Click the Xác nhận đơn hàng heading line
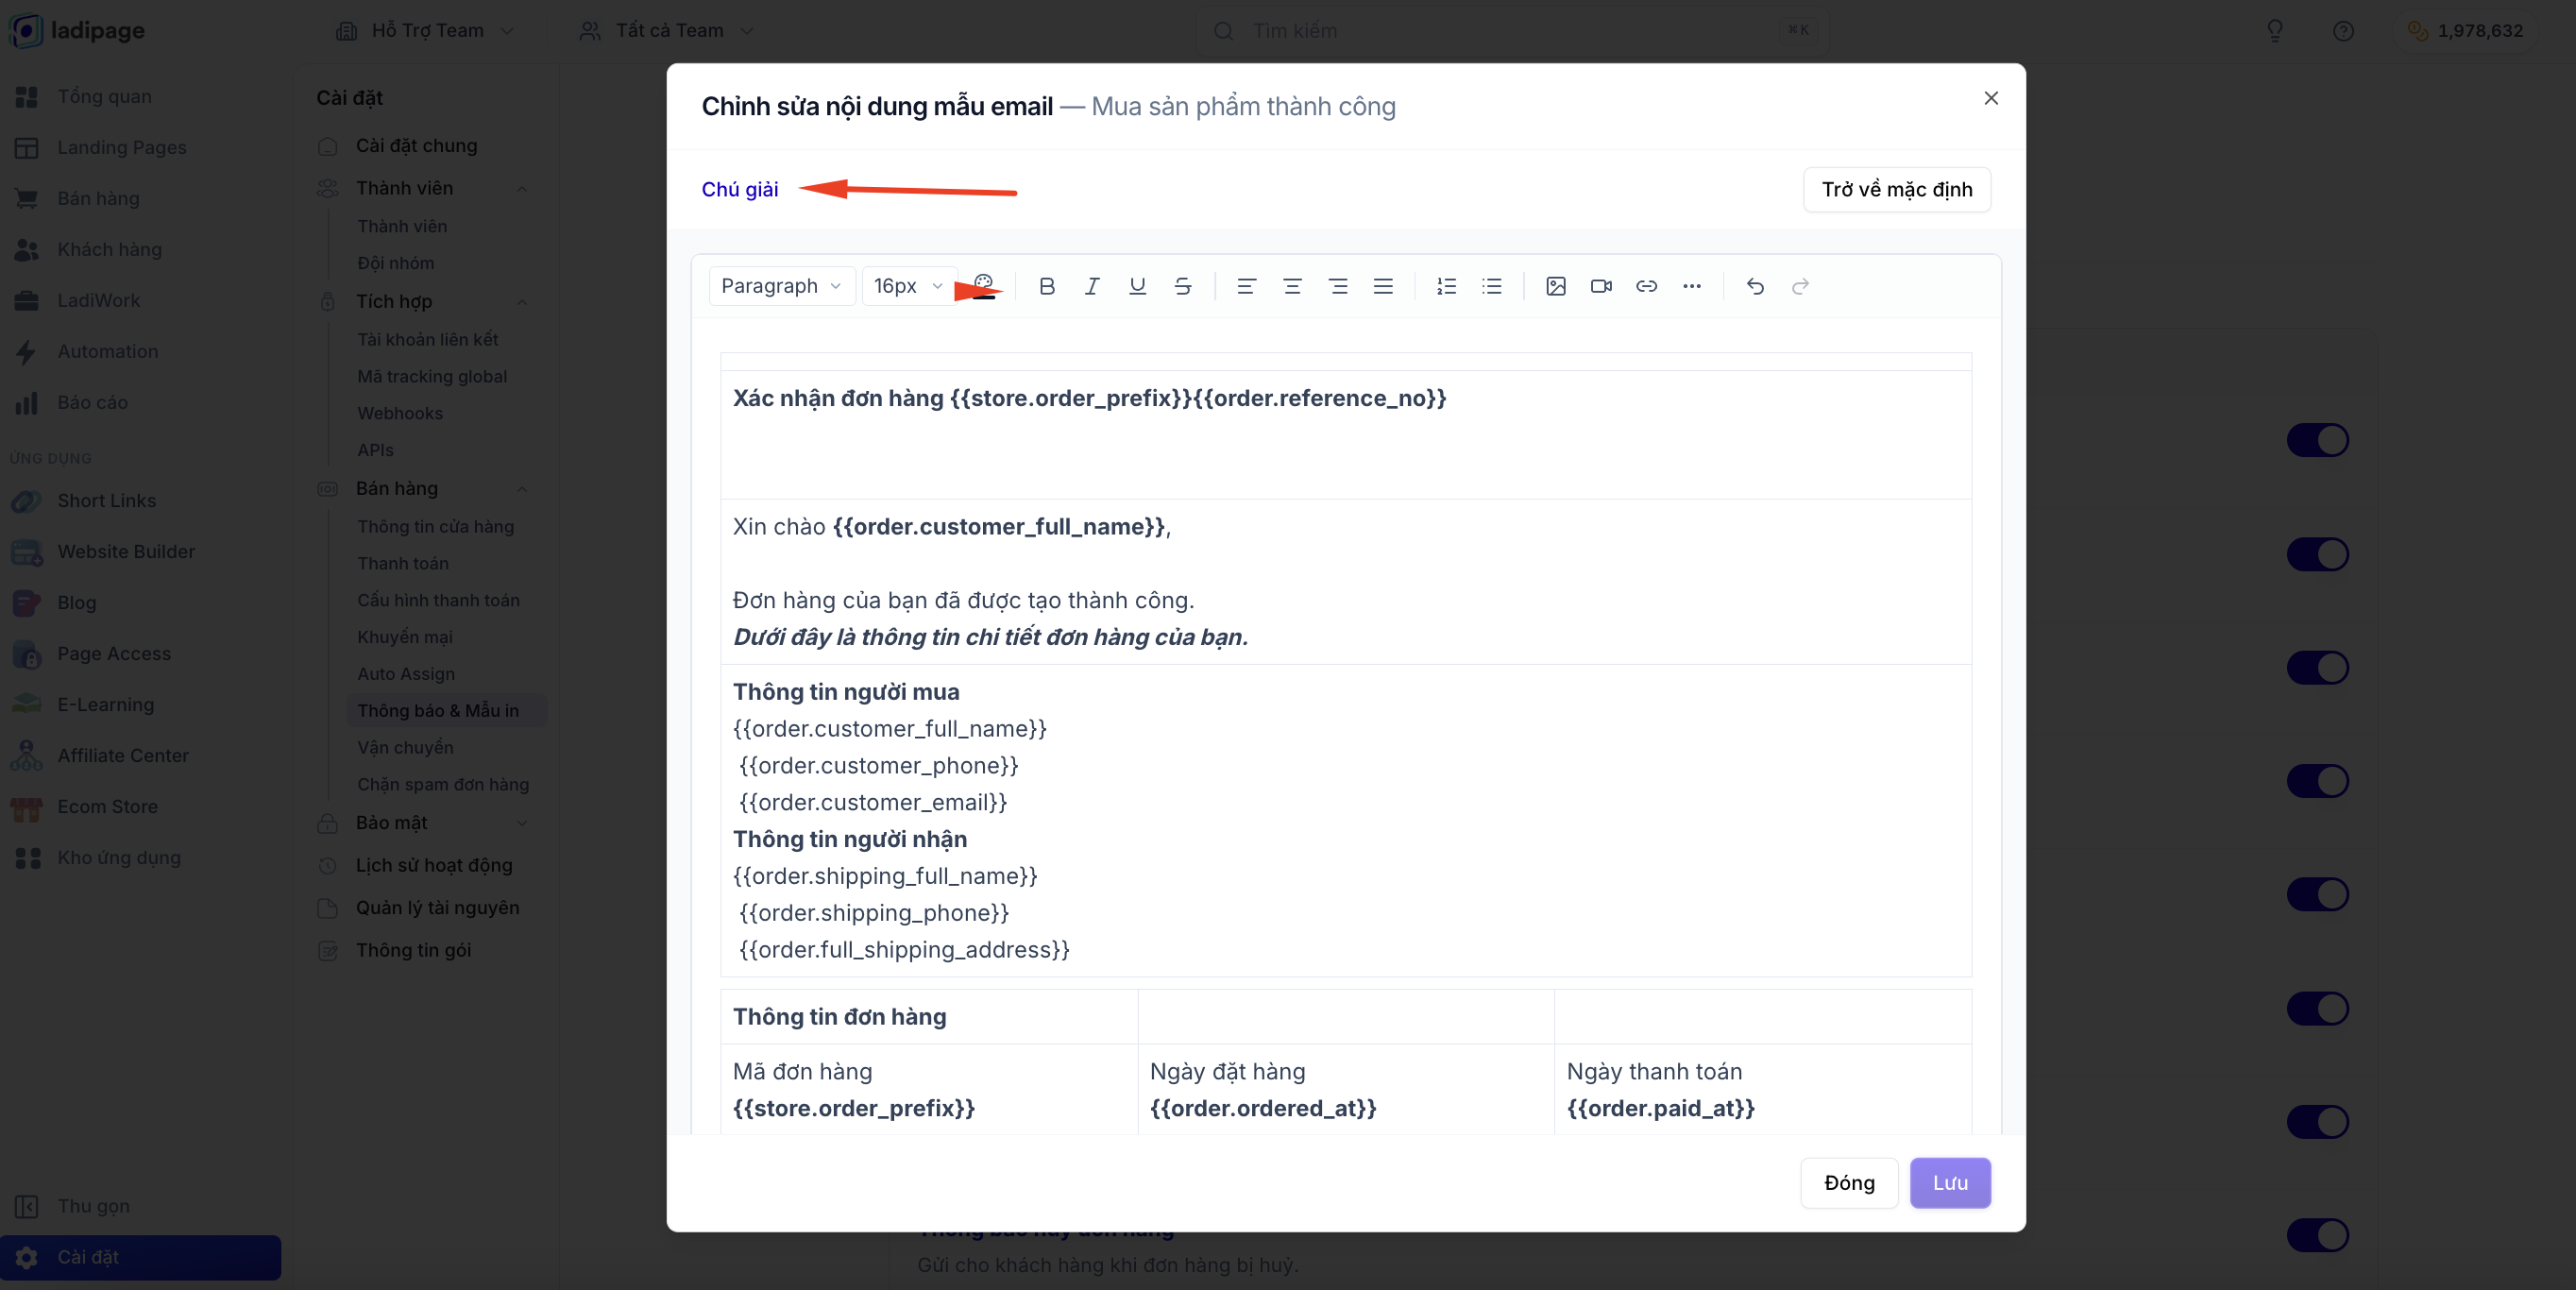 pyautogui.click(x=1089, y=399)
